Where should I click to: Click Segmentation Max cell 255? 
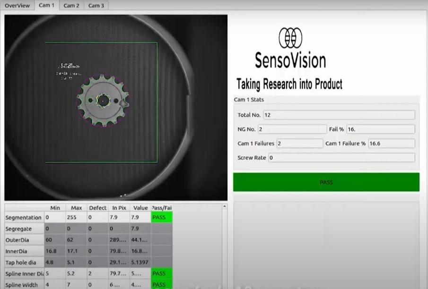click(x=77, y=217)
